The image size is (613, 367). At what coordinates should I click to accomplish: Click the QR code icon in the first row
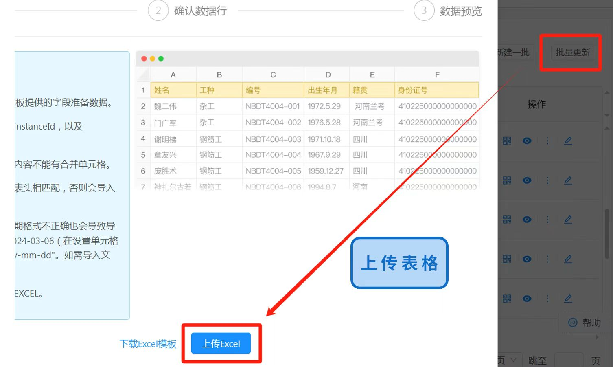click(x=507, y=141)
